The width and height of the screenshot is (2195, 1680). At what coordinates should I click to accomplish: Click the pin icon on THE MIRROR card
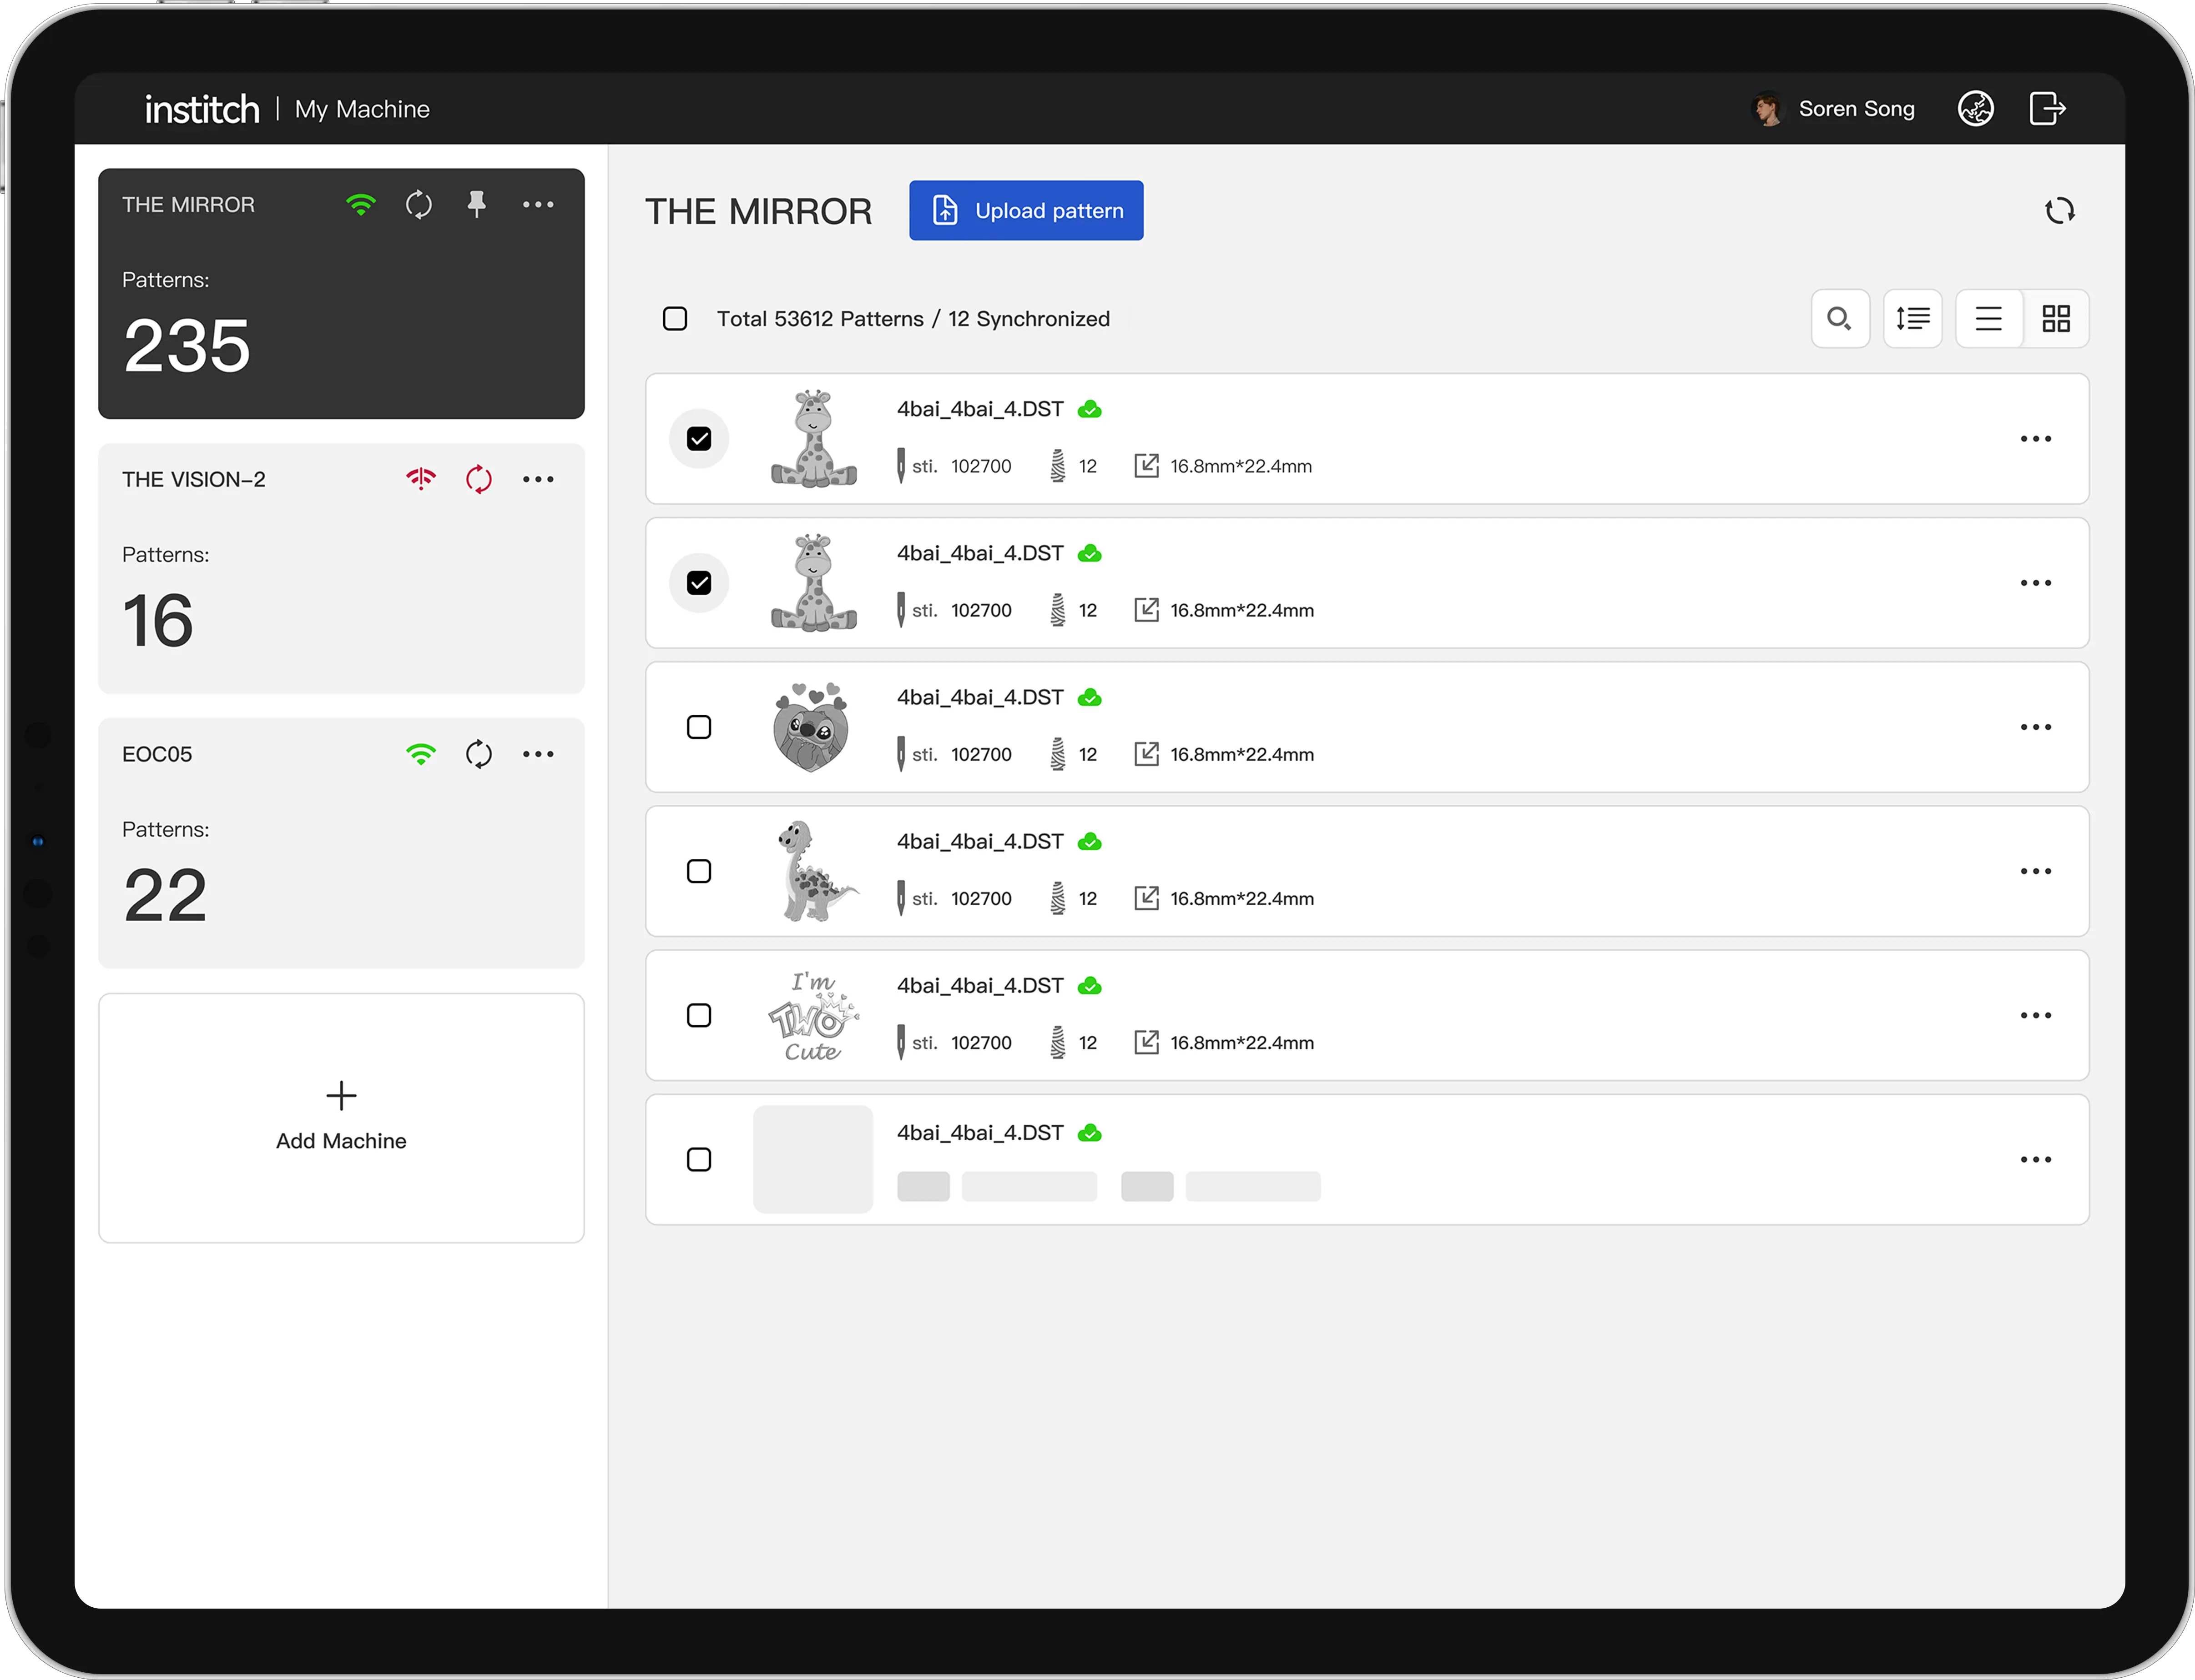pyautogui.click(x=476, y=204)
